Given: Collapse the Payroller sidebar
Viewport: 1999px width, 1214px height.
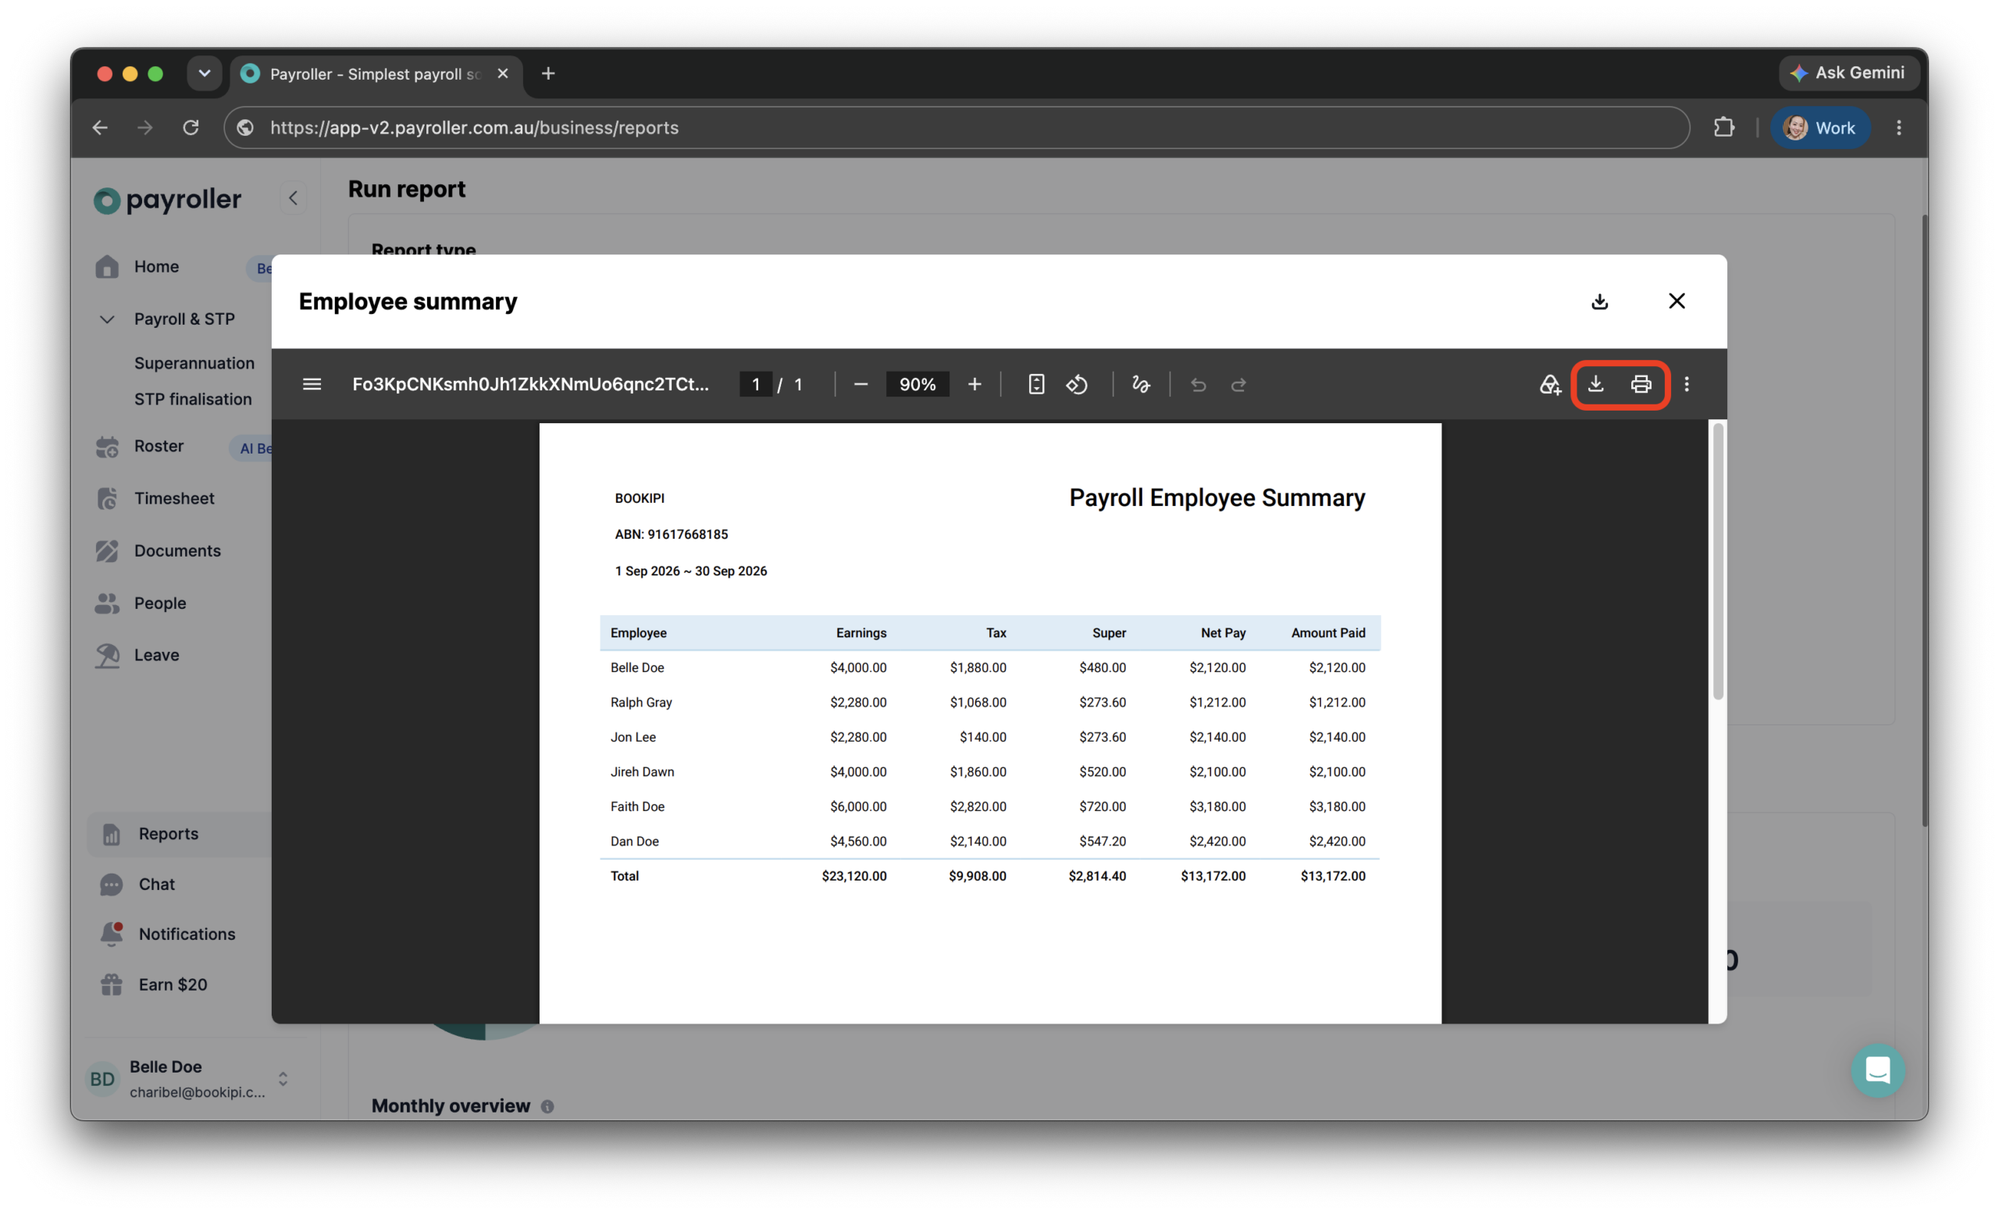Looking at the screenshot, I should [x=293, y=198].
